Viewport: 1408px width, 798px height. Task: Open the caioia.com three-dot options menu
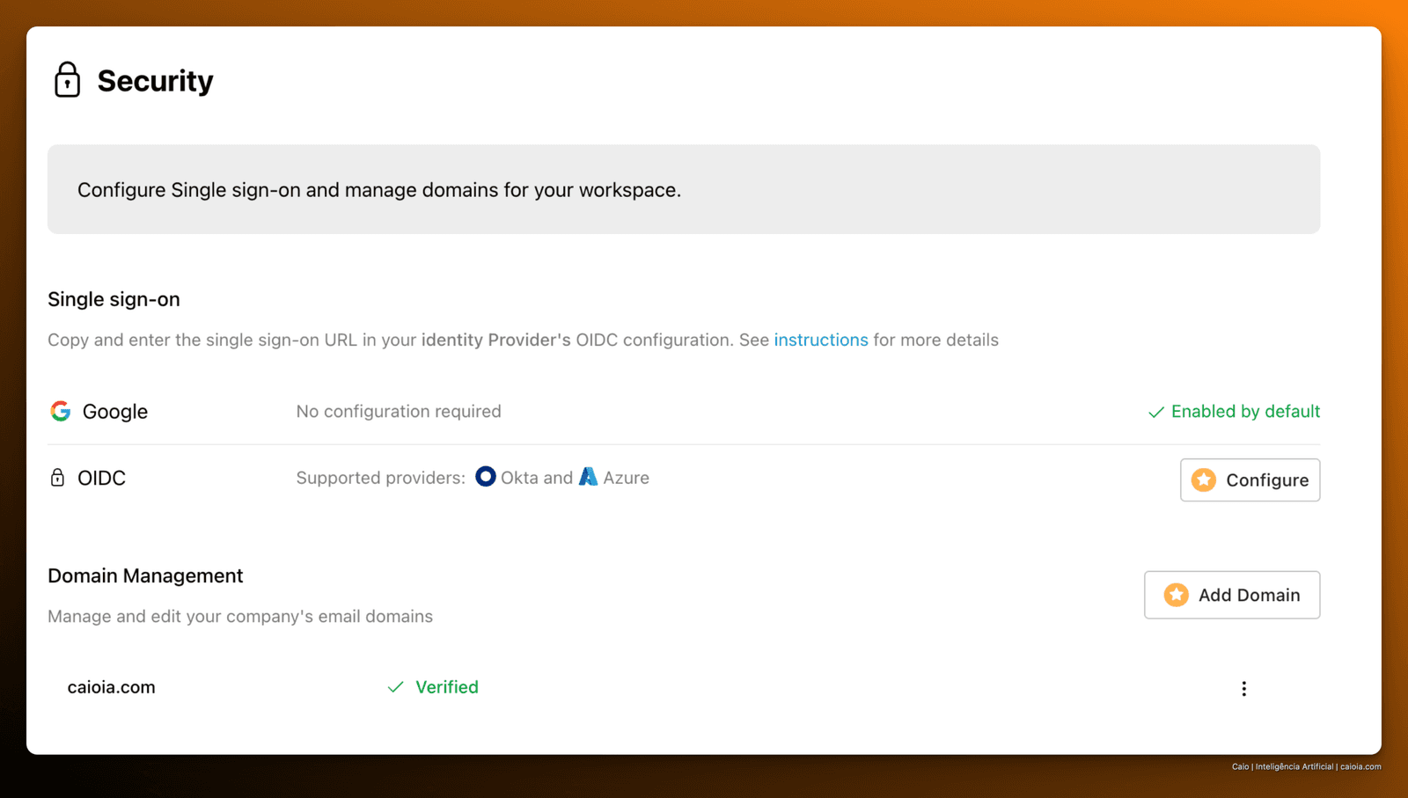(x=1243, y=689)
